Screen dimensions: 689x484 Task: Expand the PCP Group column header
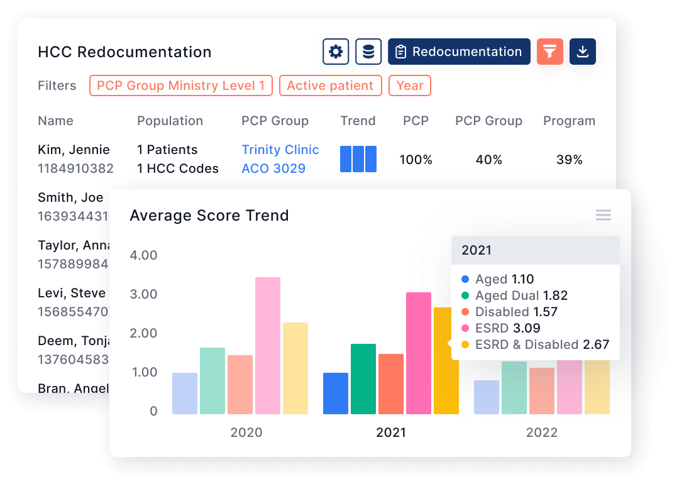pos(275,121)
